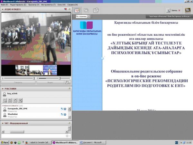The width and height of the screenshot is (193, 145).
Task: Switch to Application Sharing mode icon
Action: tap(87, 10)
